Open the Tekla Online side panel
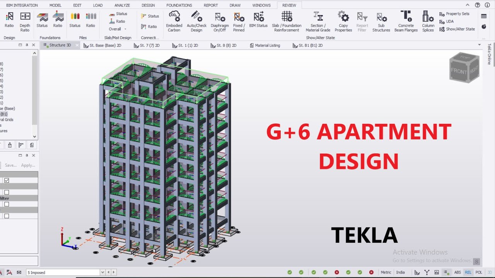Screen dimensions: 495x278 tap(490, 54)
